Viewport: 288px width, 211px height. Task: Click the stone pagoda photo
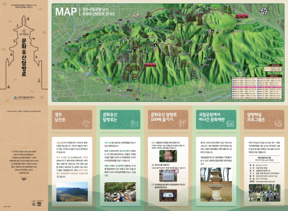(216, 185)
